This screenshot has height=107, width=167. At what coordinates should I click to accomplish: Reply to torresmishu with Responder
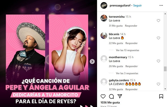131,26
